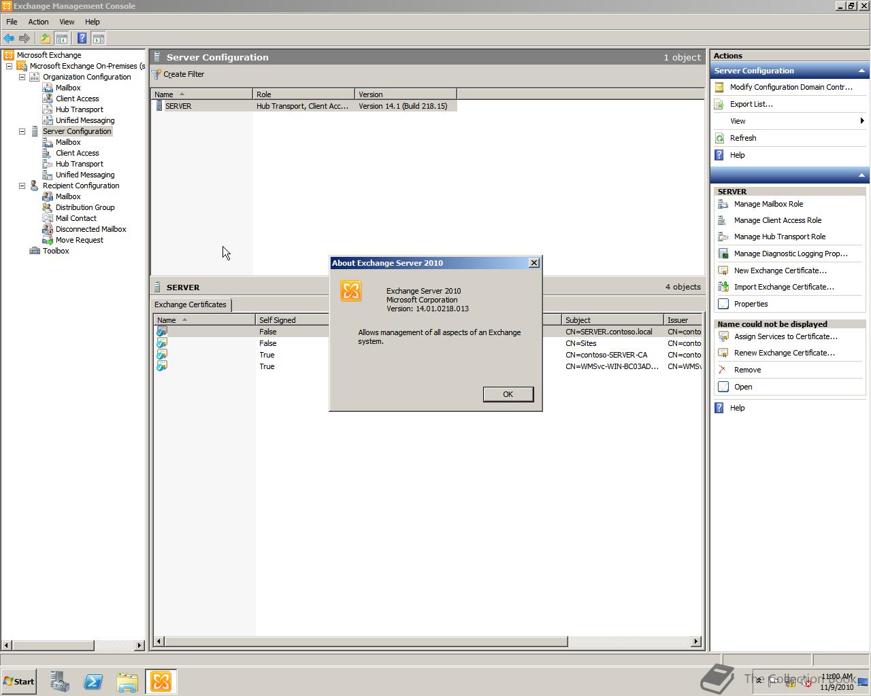The height and width of the screenshot is (696, 871).
Task: Collapse Recipient Configuration tree node
Action: point(22,186)
